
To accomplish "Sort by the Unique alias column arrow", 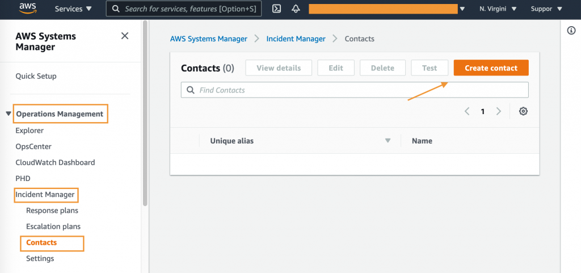I will click(388, 141).
